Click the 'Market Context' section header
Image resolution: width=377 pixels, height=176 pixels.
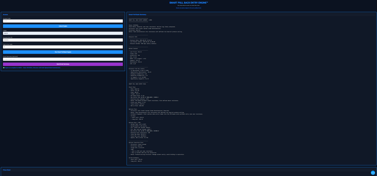(133, 49)
